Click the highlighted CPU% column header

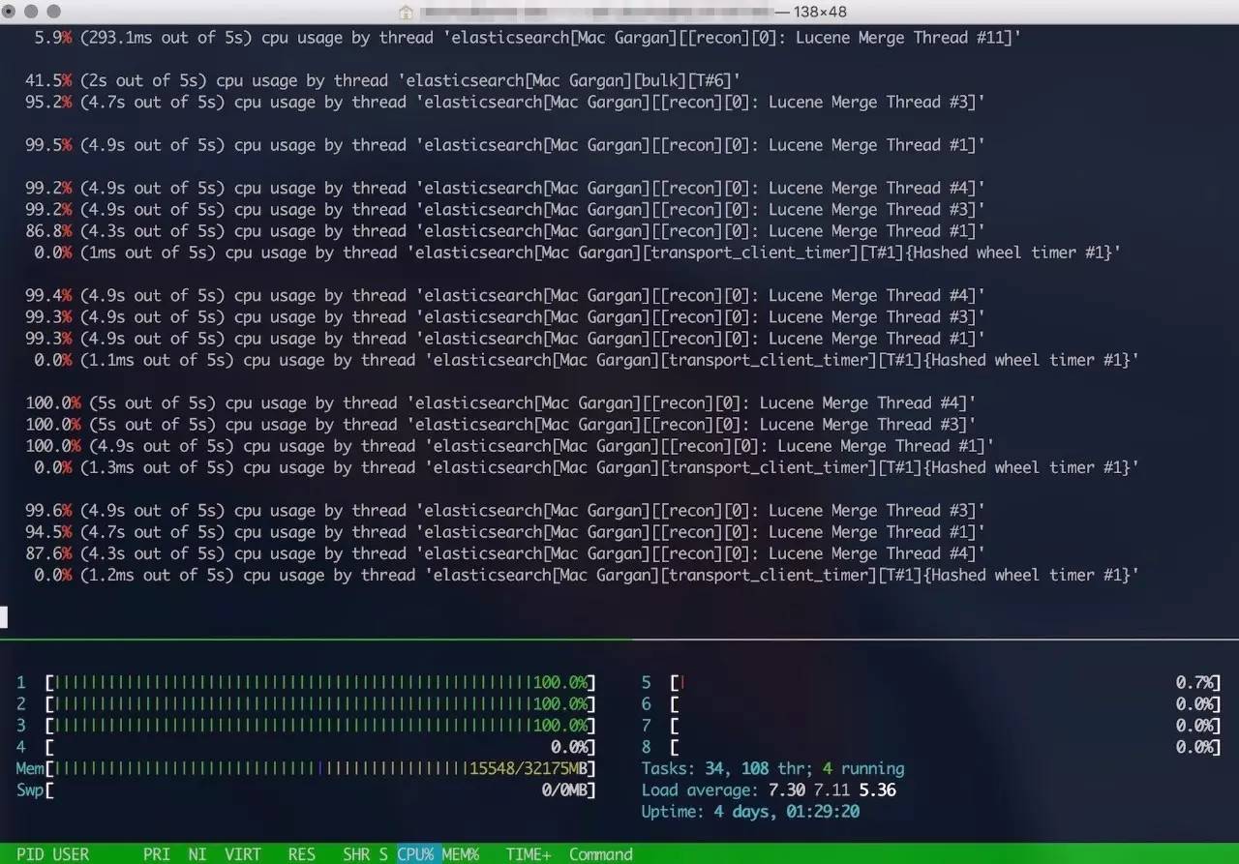pyautogui.click(x=415, y=854)
